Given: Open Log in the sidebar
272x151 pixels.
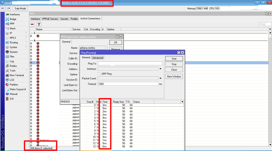Looking at the screenshot, I should point(12,61).
